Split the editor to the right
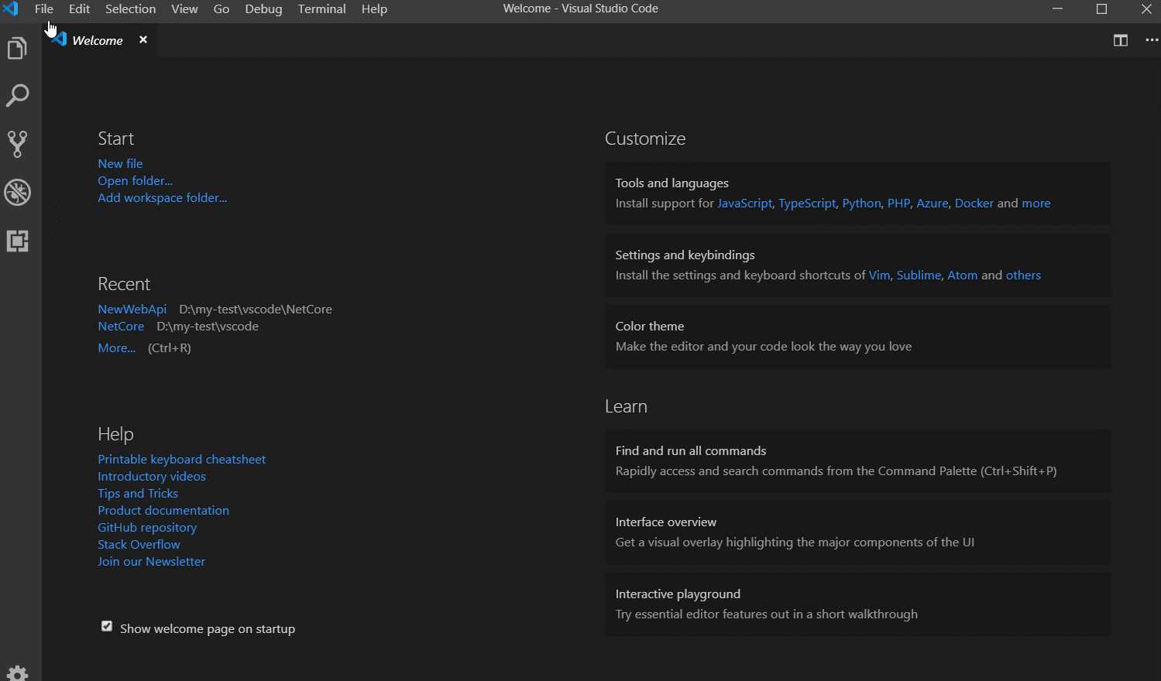 pos(1120,40)
